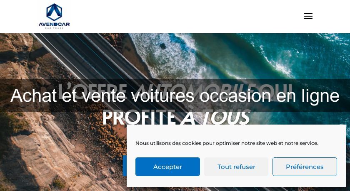Click empty area of white header bar
Image resolution: width=350 pixels, height=191 pixels.
179,17
